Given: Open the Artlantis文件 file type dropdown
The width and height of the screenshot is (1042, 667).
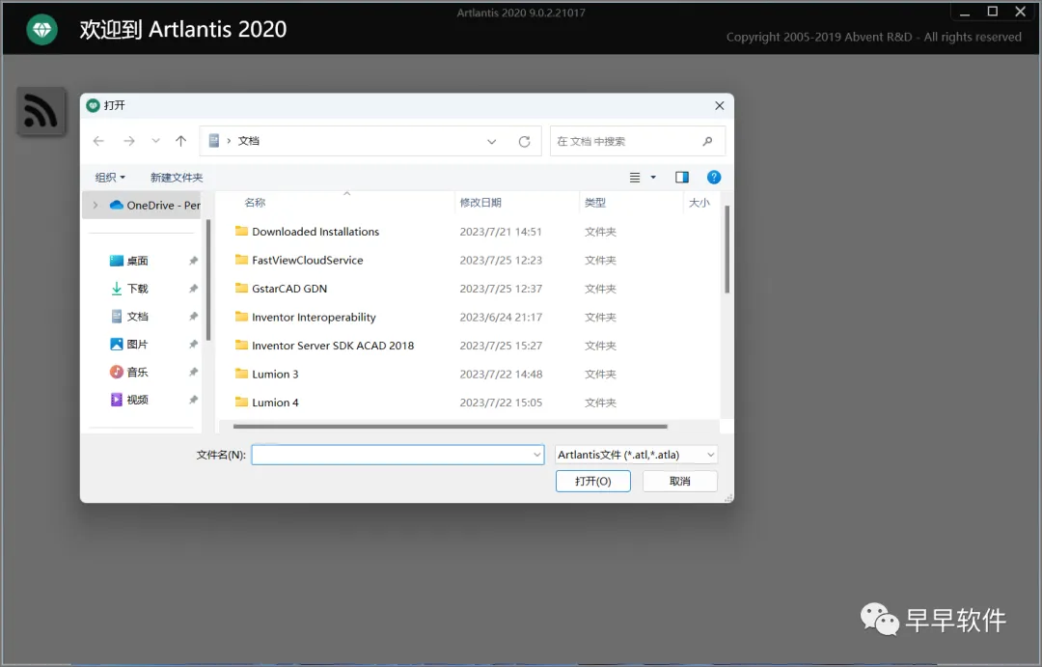Looking at the screenshot, I should tap(636, 455).
